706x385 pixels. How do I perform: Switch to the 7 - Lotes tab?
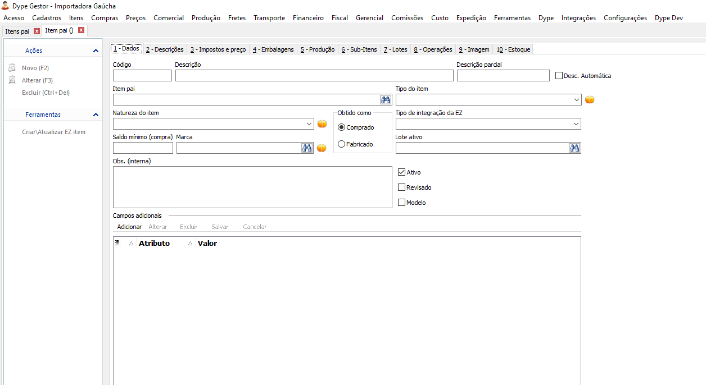[x=396, y=49]
